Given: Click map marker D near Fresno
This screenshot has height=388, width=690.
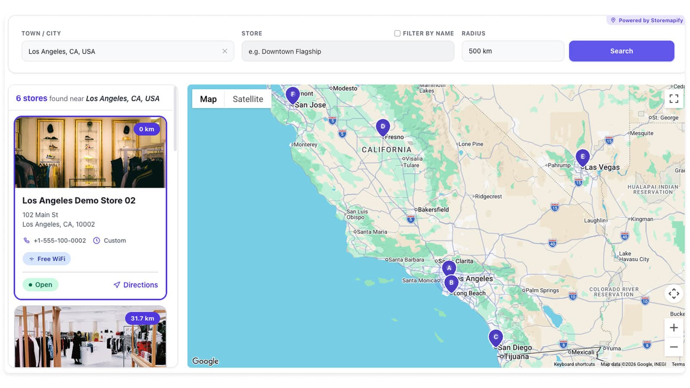Looking at the screenshot, I should coord(383,127).
